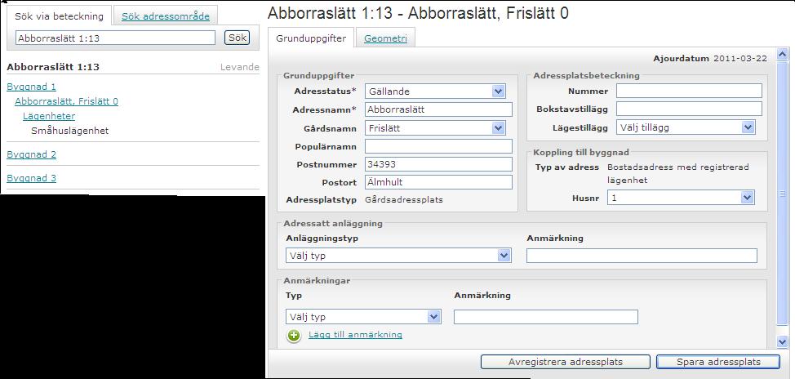Open the Gårdsnamn dropdown showing Frislätt
The width and height of the screenshot is (795, 379).
pyautogui.click(x=434, y=128)
